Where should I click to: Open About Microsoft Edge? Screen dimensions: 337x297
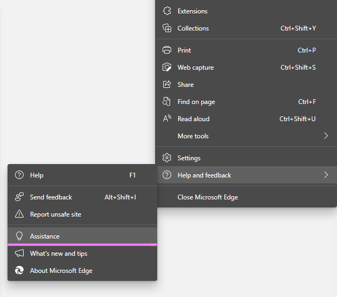tap(82, 271)
